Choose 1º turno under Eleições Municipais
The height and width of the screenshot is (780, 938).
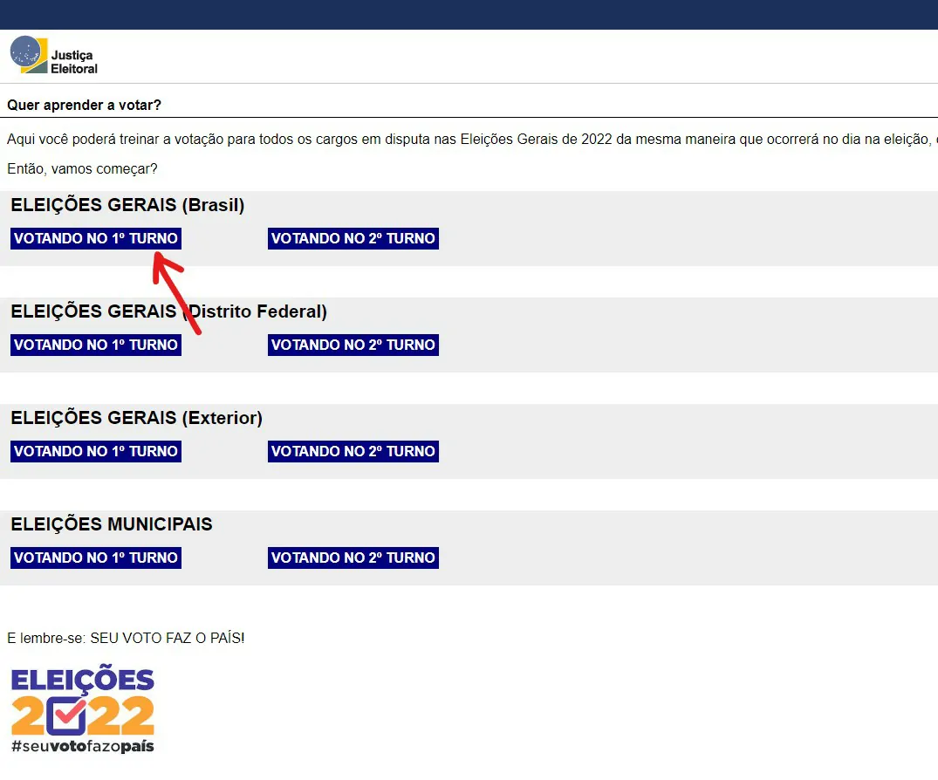pyautogui.click(x=96, y=558)
